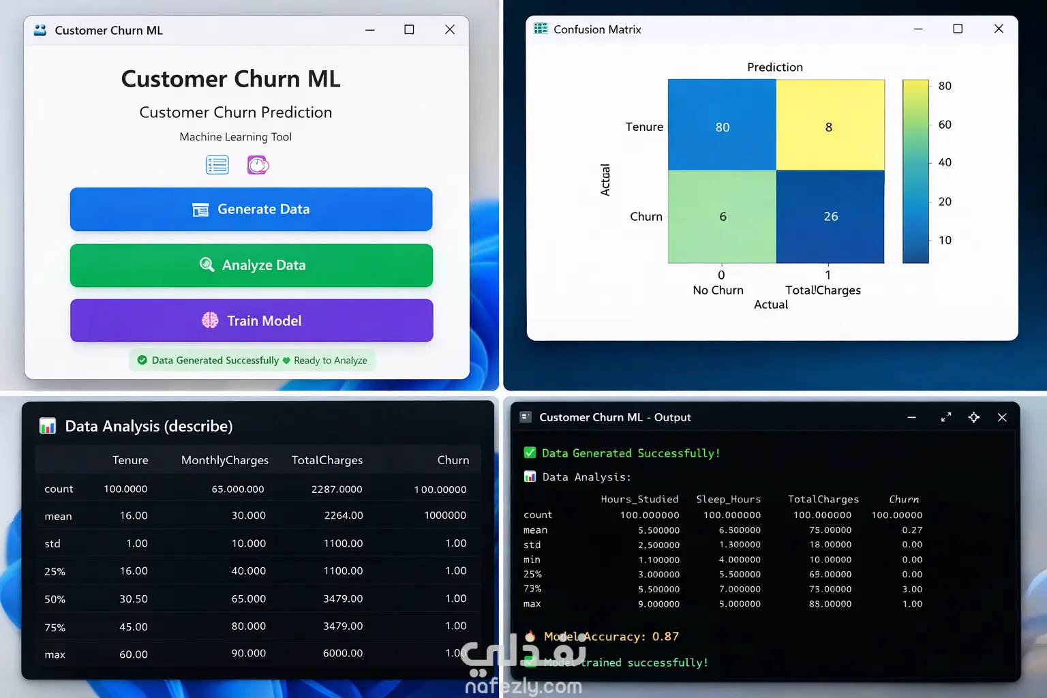Click the green checkmark beside Data Generated Successfully!
This screenshot has height=698, width=1047.
530,453
